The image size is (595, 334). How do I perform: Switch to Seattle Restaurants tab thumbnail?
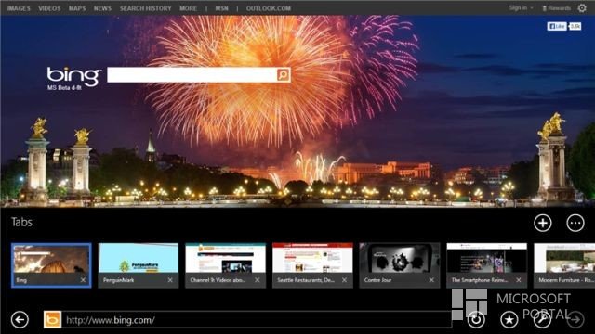(312, 265)
